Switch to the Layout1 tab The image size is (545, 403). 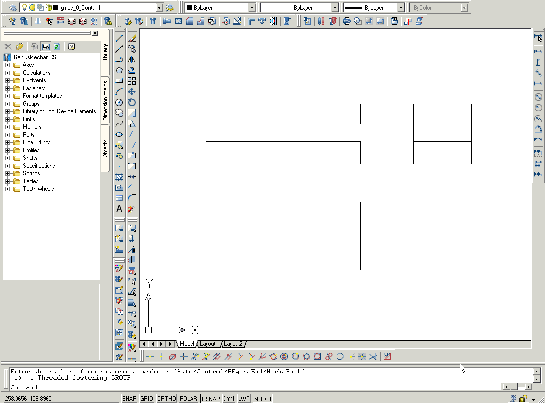pos(208,344)
